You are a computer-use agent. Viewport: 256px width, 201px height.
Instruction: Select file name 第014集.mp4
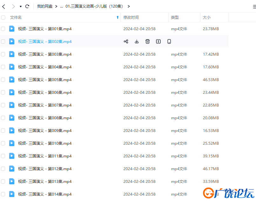coord(45,194)
